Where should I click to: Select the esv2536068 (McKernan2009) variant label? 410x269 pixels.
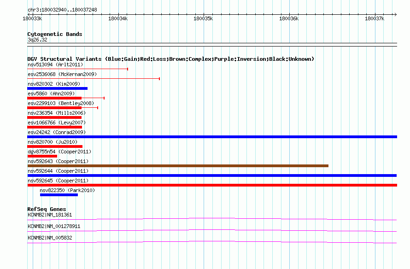[x=62, y=74]
